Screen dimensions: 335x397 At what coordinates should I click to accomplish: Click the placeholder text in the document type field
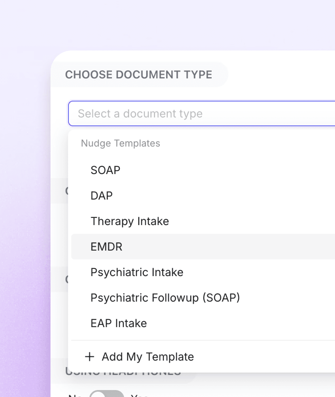[140, 114]
